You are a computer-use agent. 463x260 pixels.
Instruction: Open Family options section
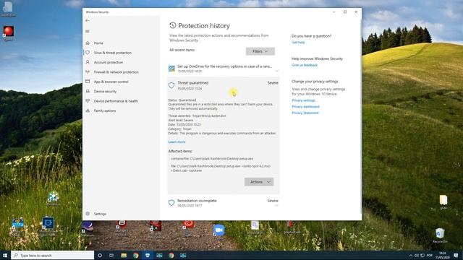pos(105,110)
